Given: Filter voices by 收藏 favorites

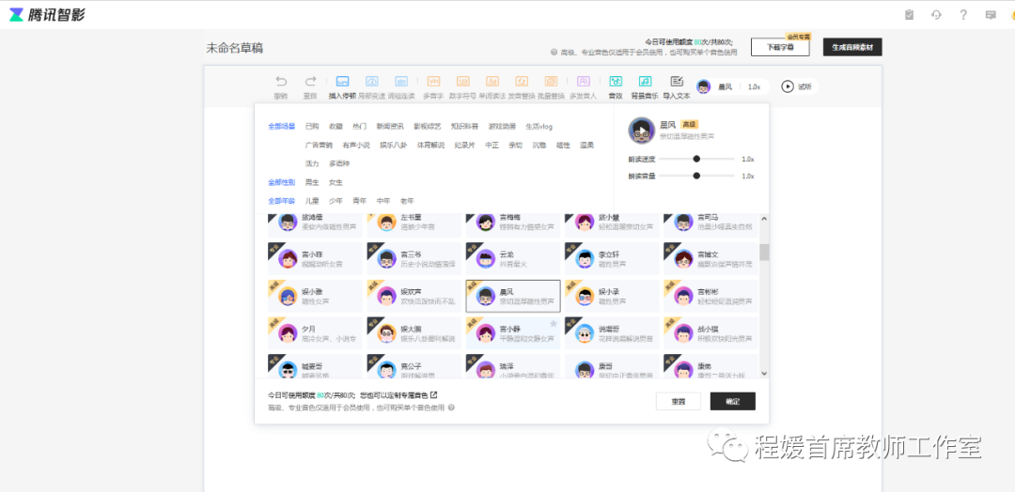Looking at the screenshot, I should pos(336,126).
